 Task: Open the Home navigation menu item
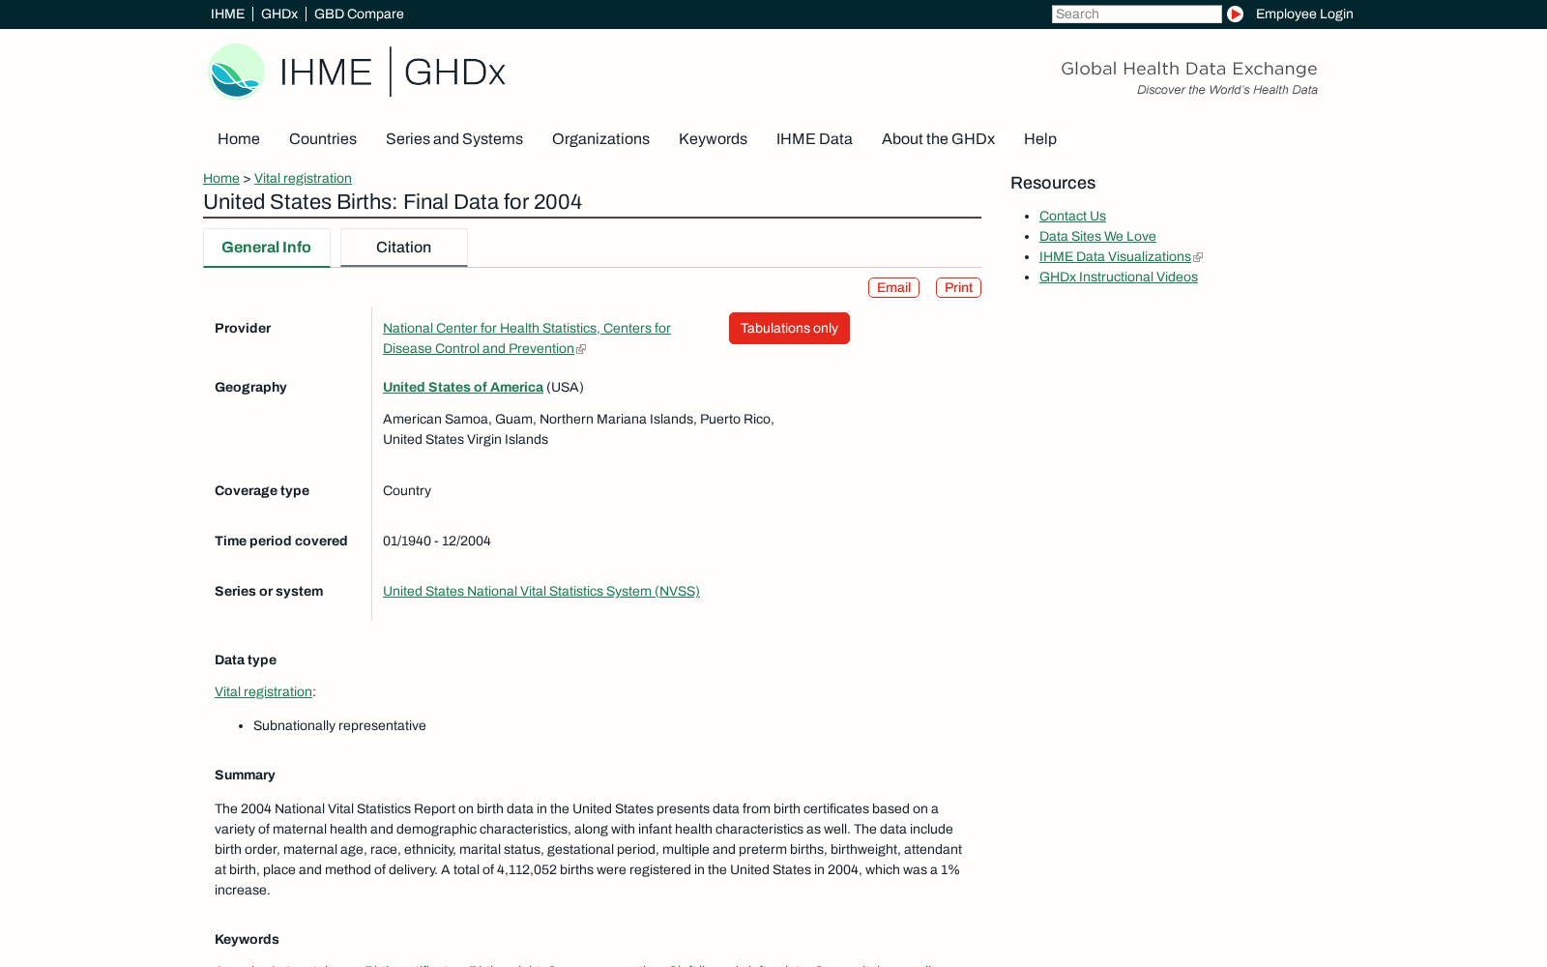[x=239, y=139]
